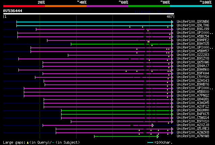This screenshot has height=145, width=215.
Task: Click the green arrowhead ending the B6UHH0 alignment
Action: click(172, 111)
